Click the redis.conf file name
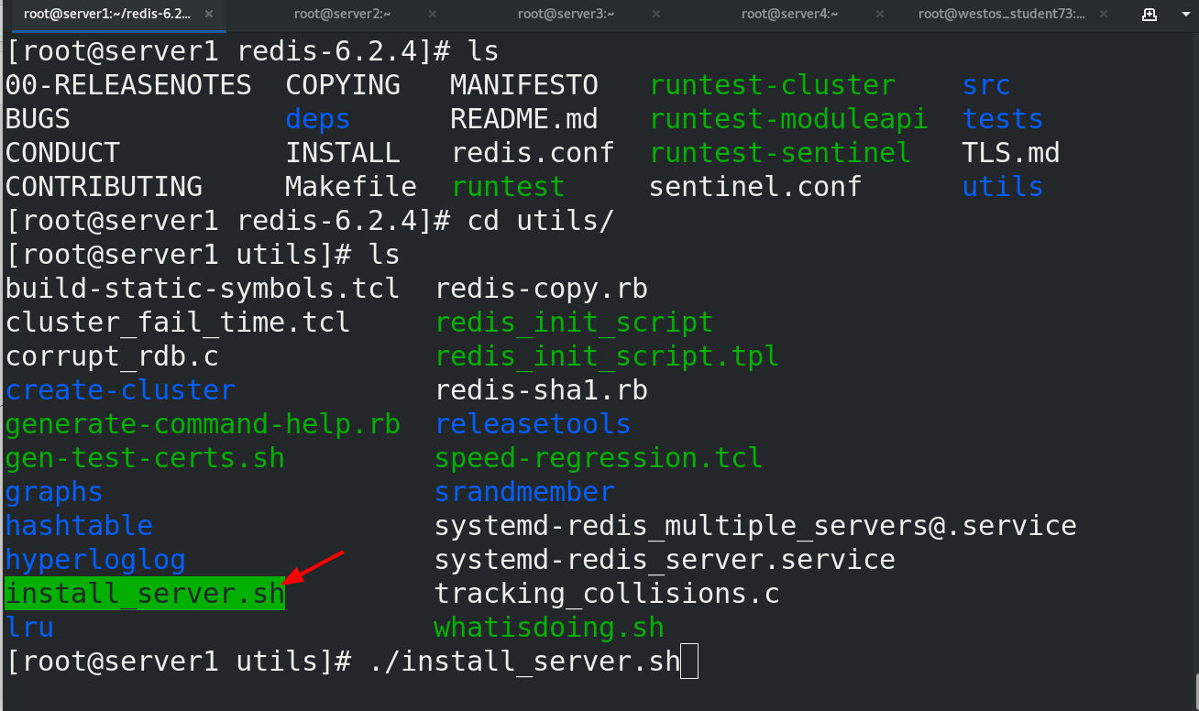Screen dimensions: 1199x711 point(533,153)
